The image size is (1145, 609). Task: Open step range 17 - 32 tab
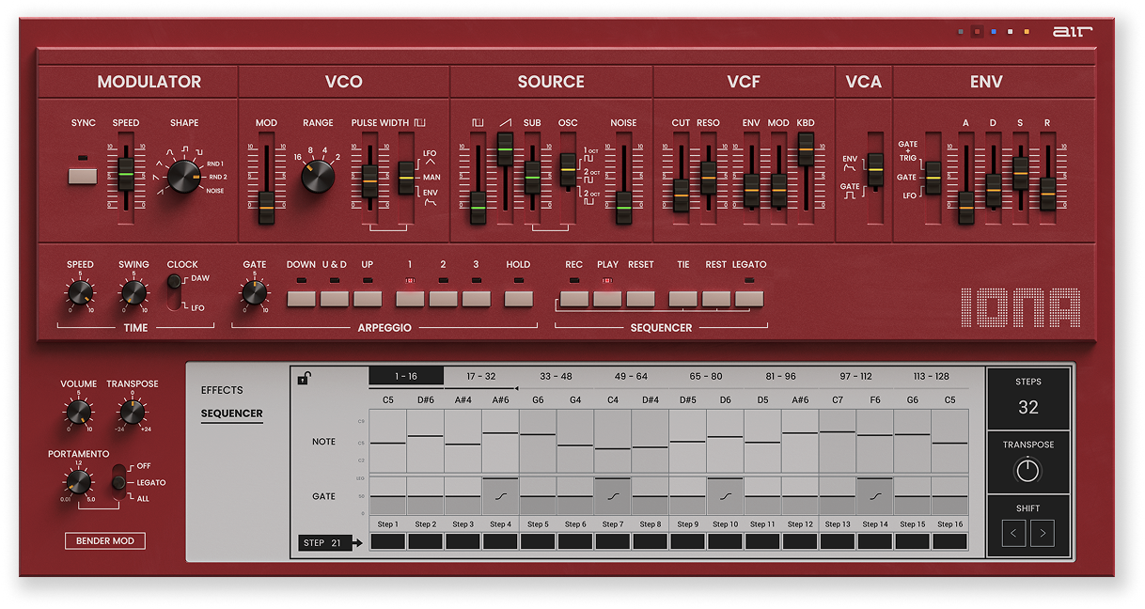point(480,376)
